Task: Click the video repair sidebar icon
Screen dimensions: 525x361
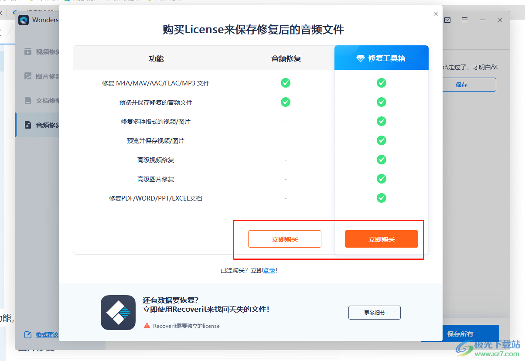Action: (x=28, y=52)
